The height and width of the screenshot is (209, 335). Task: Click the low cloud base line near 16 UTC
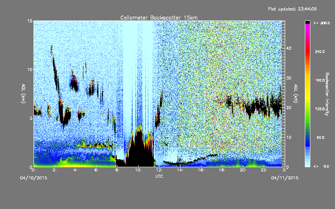pyautogui.click(x=201, y=159)
